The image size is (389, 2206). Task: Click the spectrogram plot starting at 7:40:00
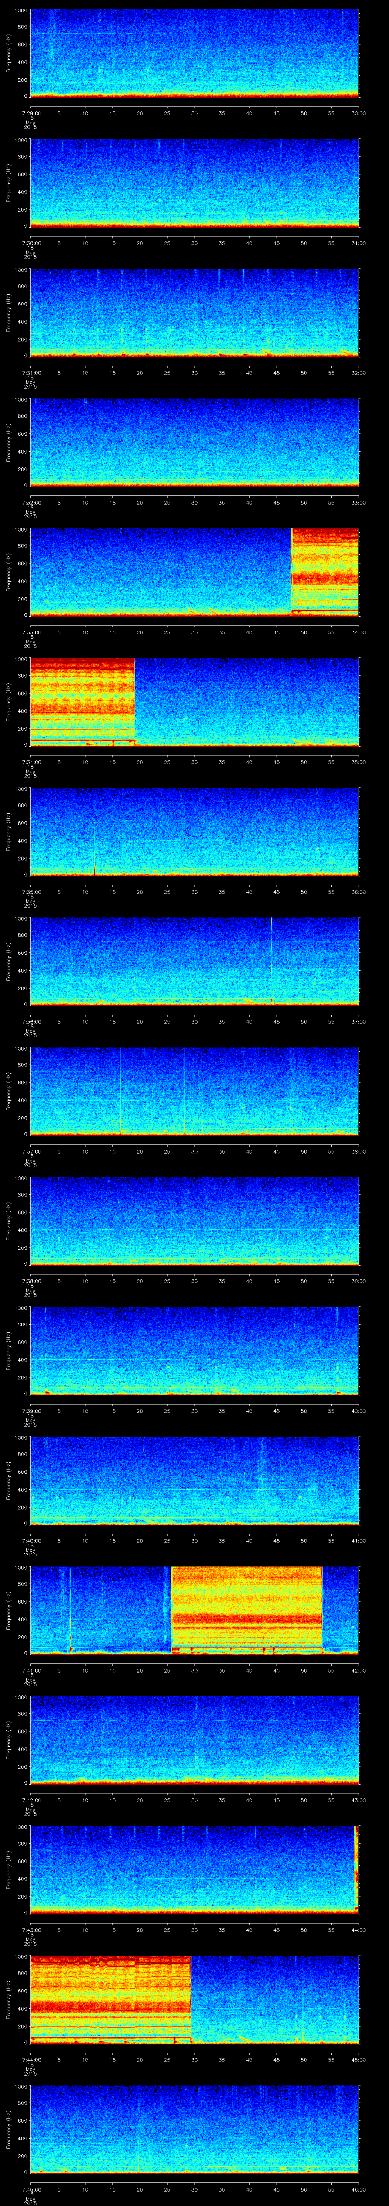coord(194,1480)
